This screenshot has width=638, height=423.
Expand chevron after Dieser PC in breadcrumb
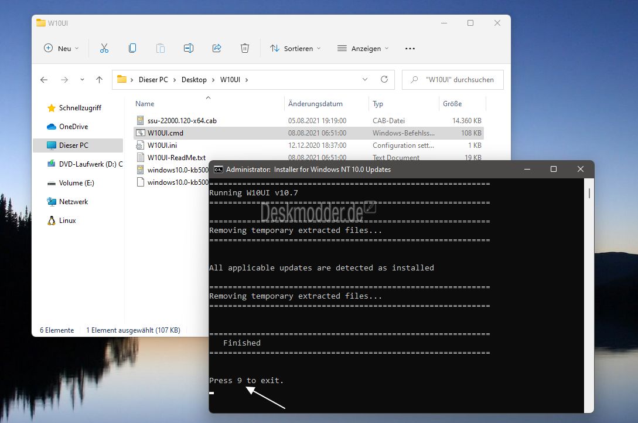click(x=175, y=80)
